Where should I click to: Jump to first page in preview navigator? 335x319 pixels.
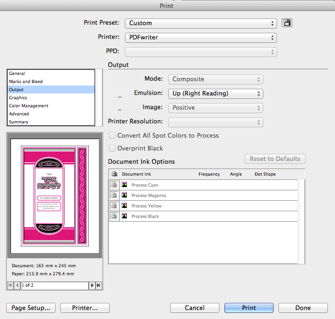tap(10, 285)
